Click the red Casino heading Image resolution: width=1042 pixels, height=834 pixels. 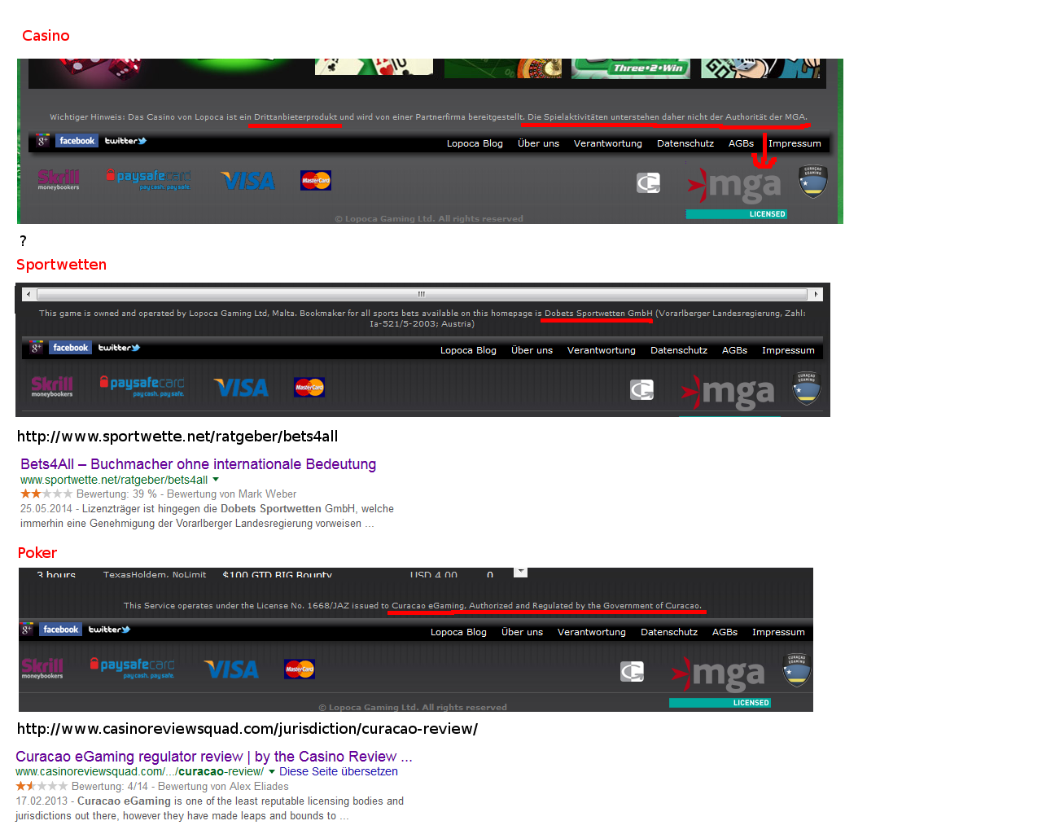(46, 36)
